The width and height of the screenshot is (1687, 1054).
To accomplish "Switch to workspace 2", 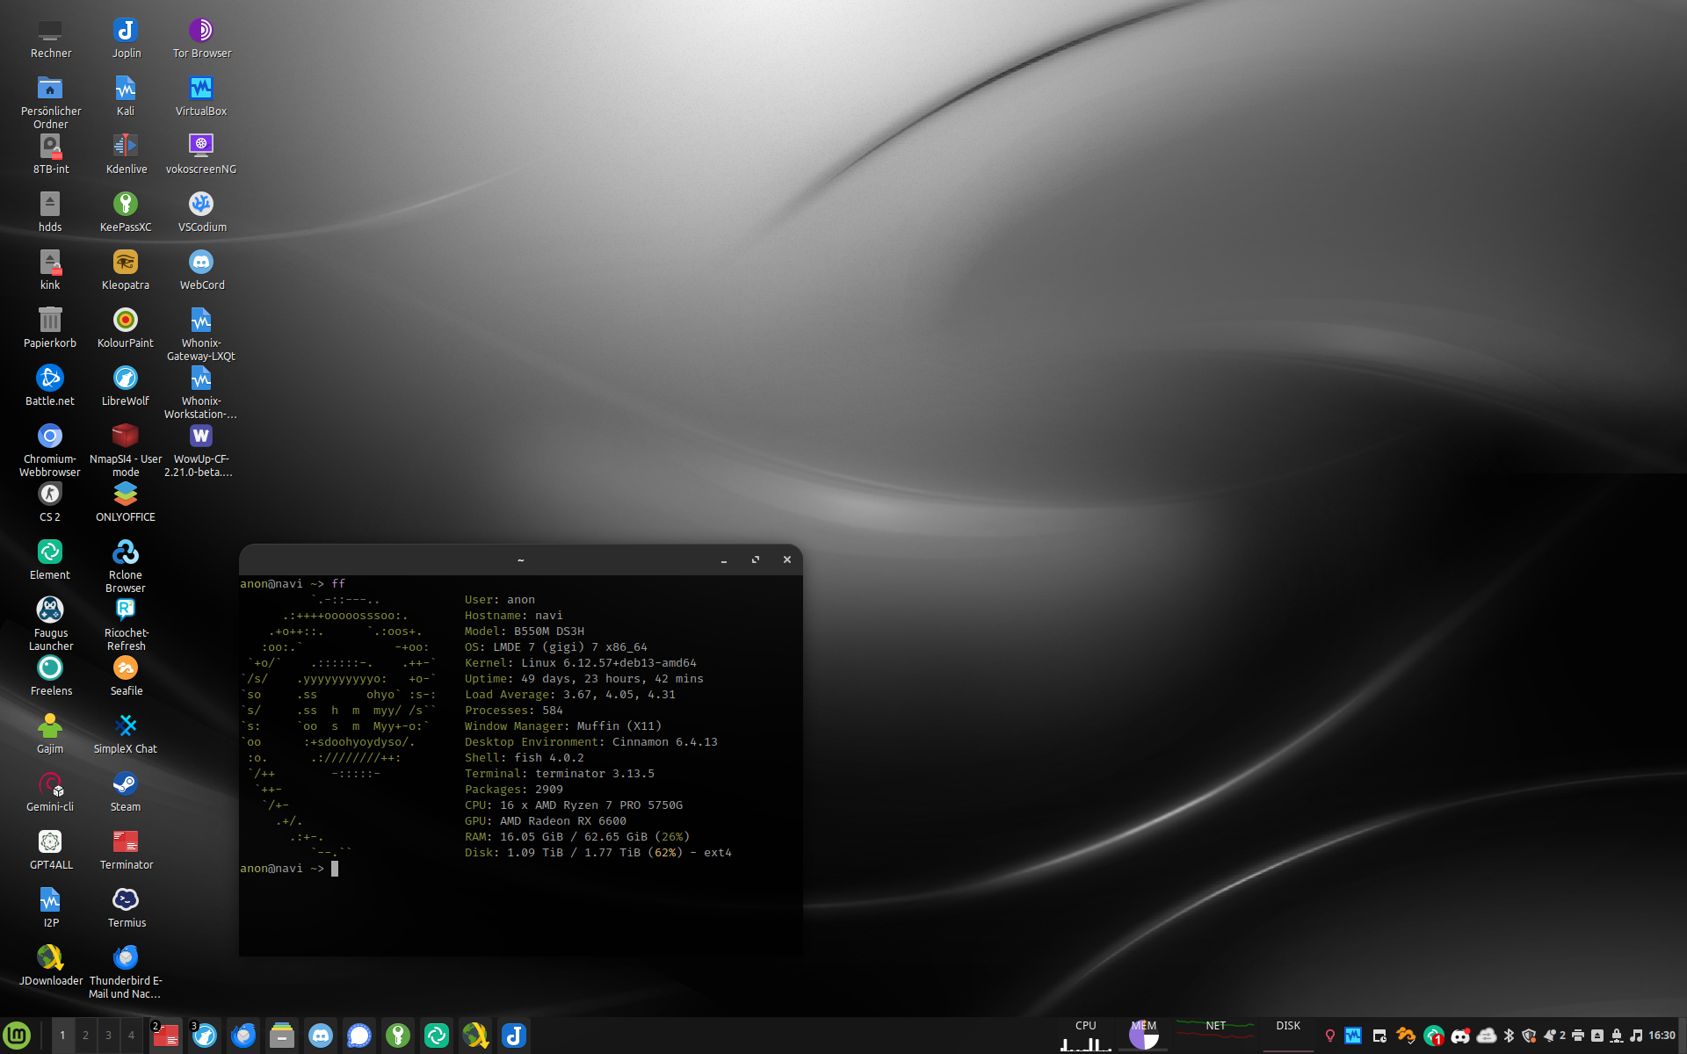I will (x=85, y=1036).
